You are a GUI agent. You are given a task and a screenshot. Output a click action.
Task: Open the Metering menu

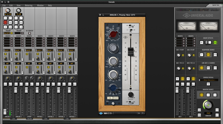[29, 5]
